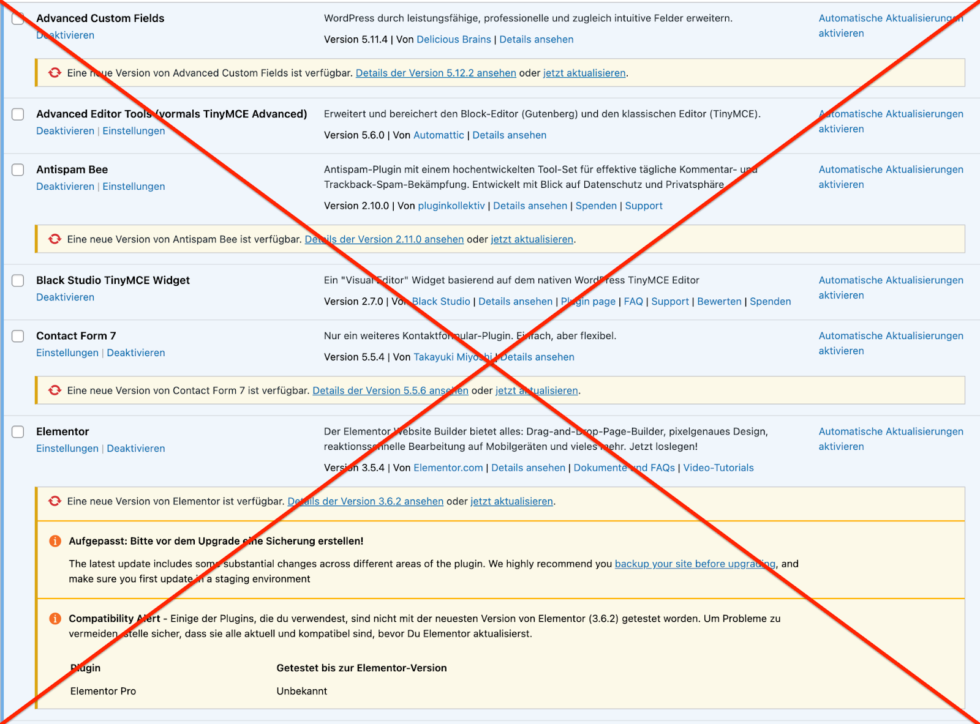
Task: Open Takayuki Miyoshi author link
Action: point(453,357)
